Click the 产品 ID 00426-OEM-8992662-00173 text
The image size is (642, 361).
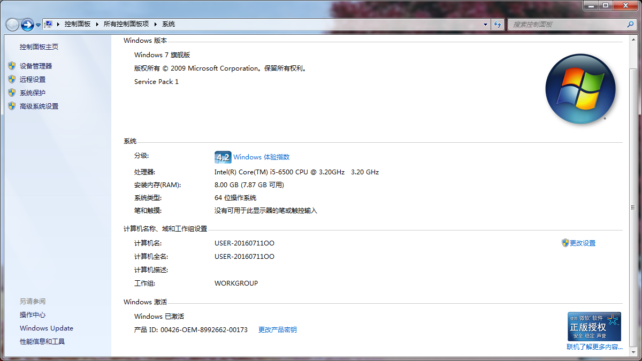(x=191, y=330)
